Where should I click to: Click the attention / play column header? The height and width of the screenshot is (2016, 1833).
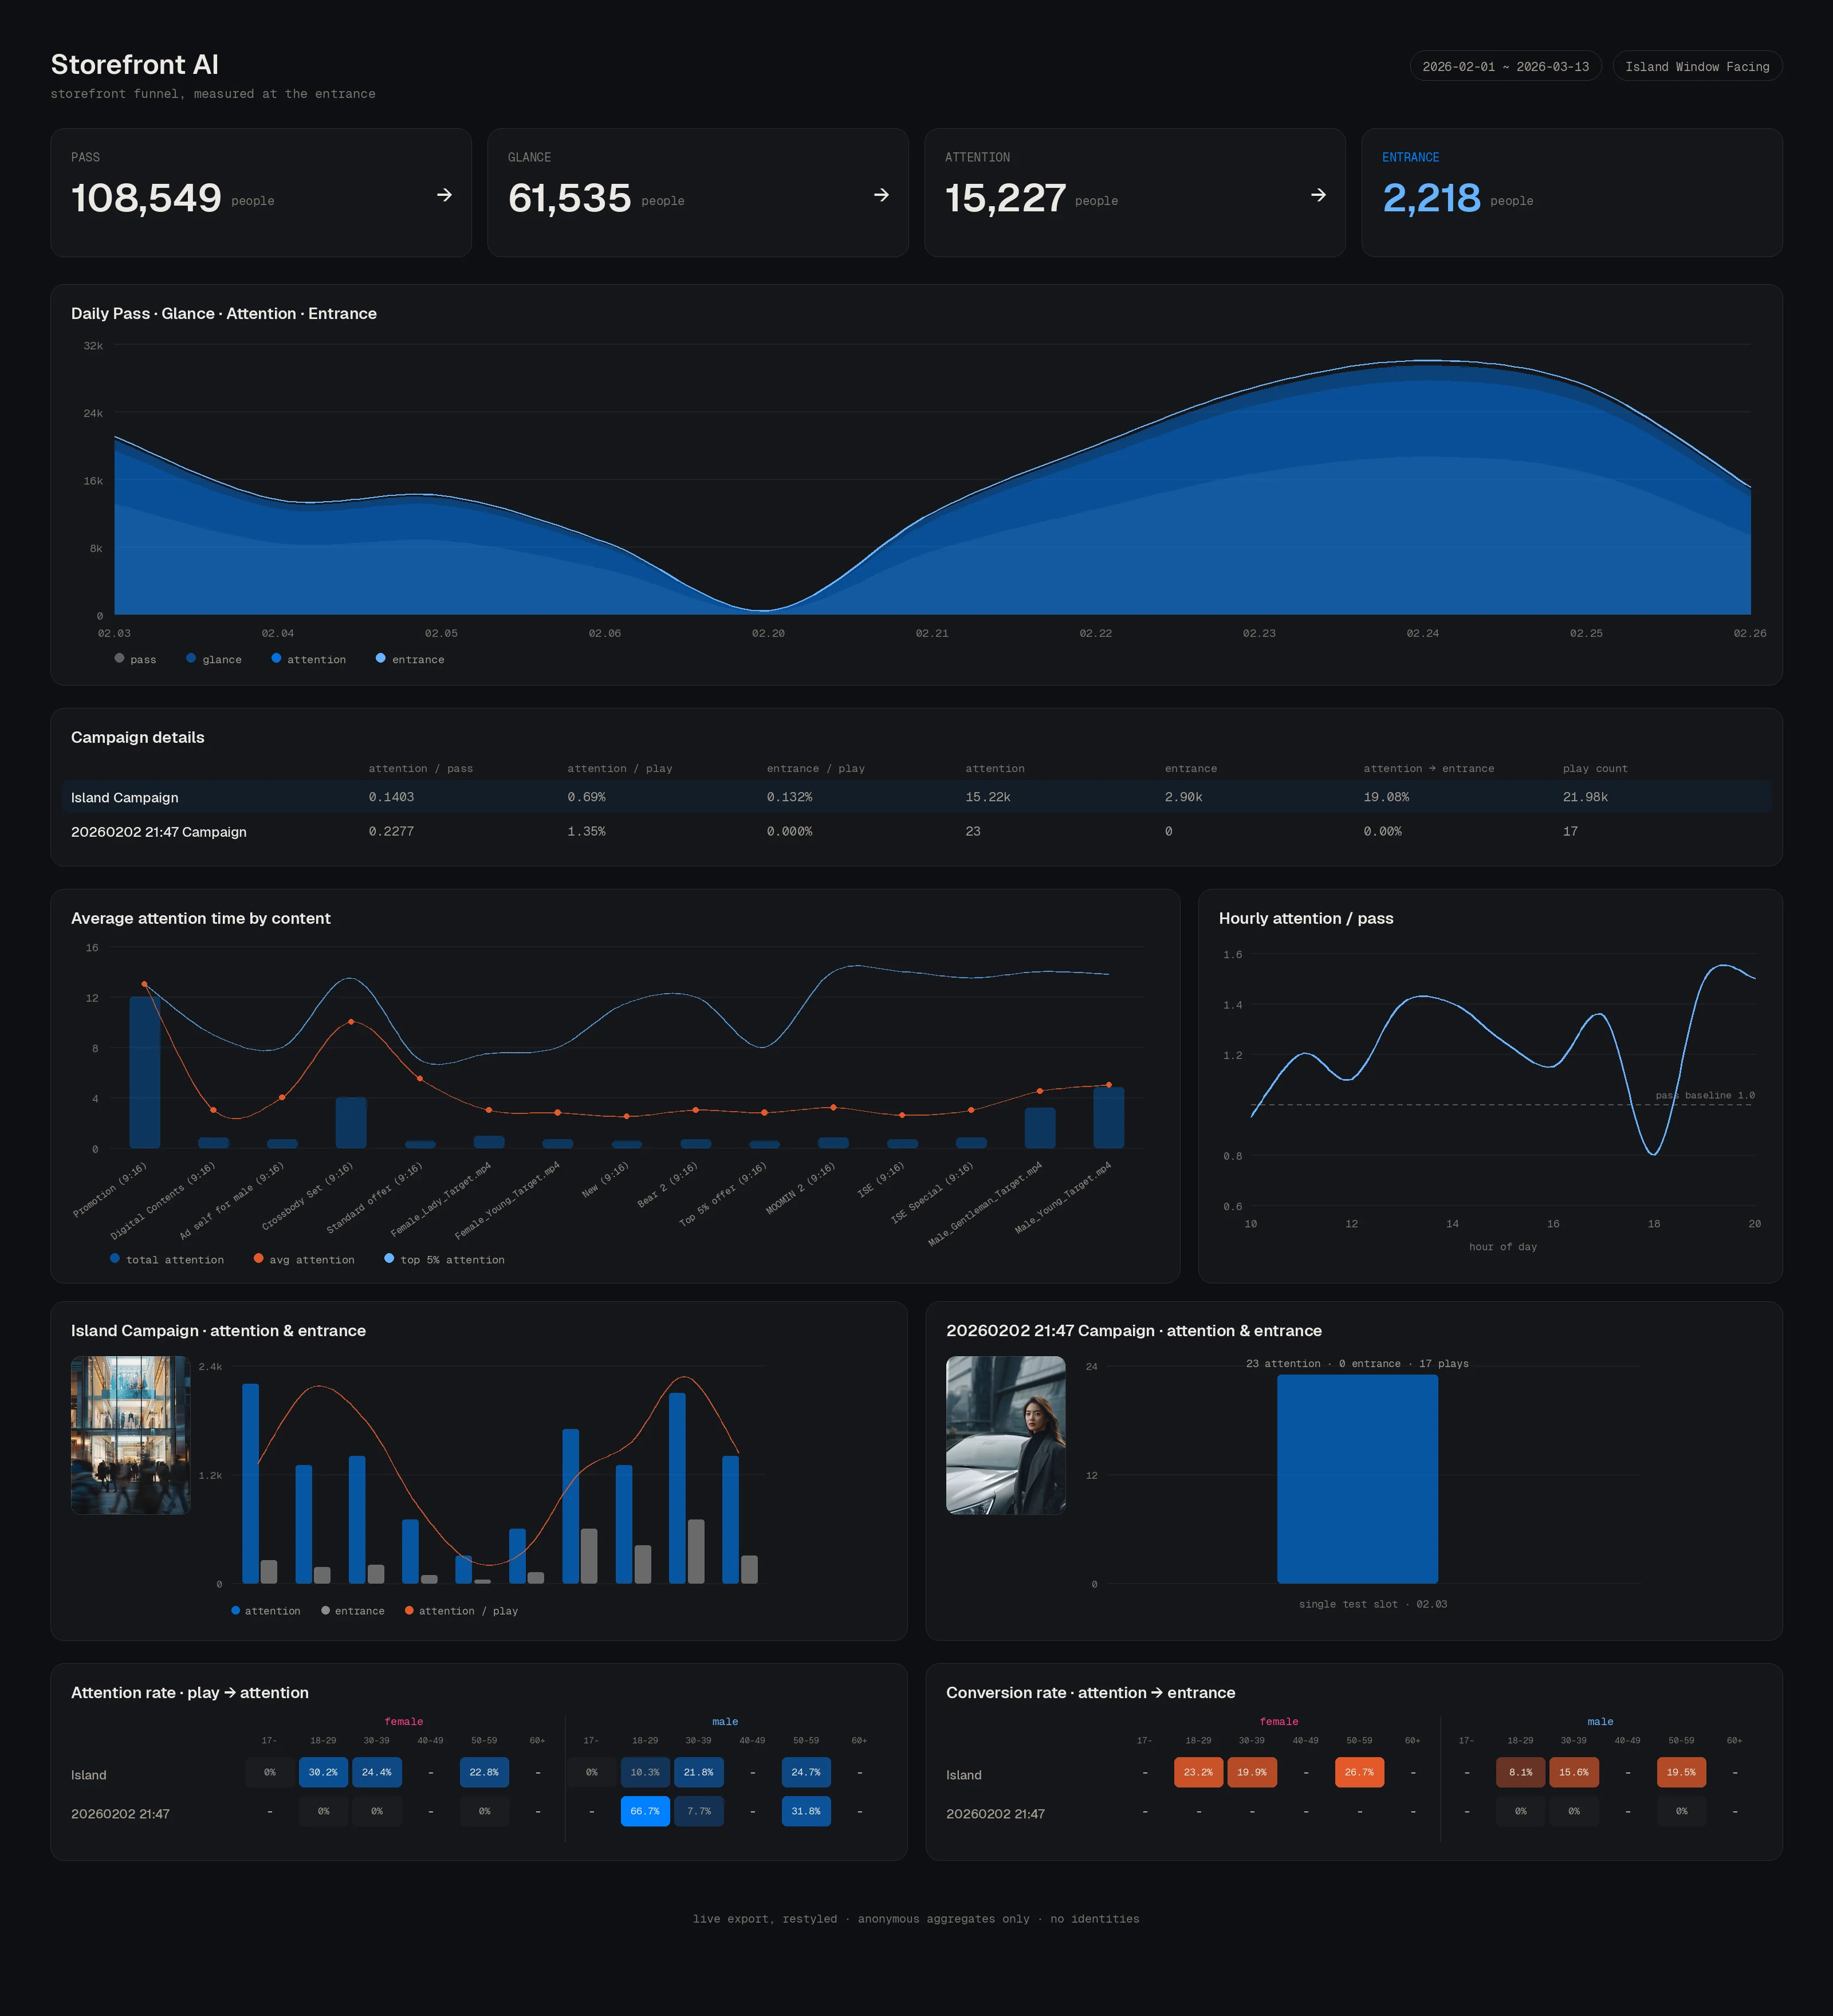[619, 768]
